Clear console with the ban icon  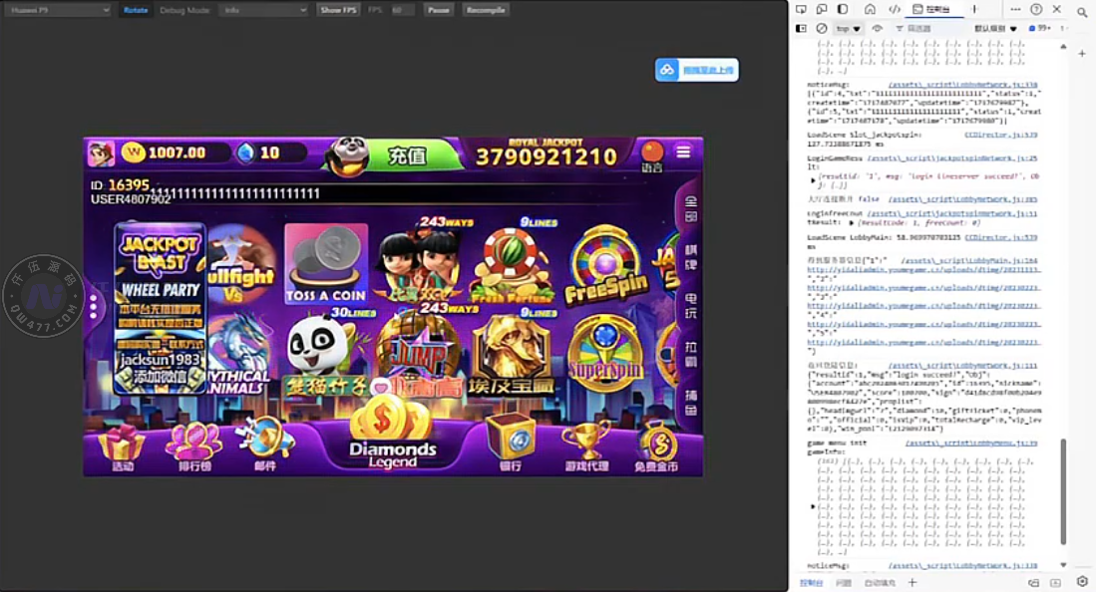(x=822, y=29)
